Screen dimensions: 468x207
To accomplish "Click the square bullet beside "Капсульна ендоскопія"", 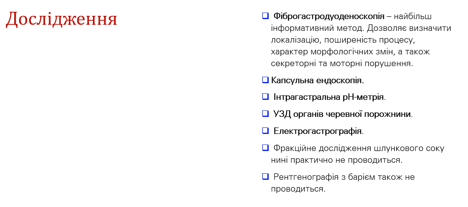I will [265, 80].
